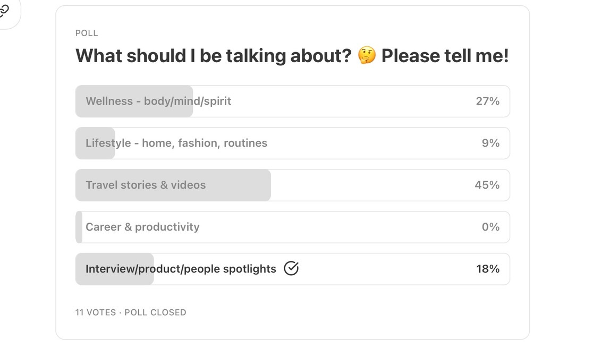Image resolution: width=610 pixels, height=364 pixels.
Task: Click the thinking face emoji in title
Action: click(x=367, y=55)
